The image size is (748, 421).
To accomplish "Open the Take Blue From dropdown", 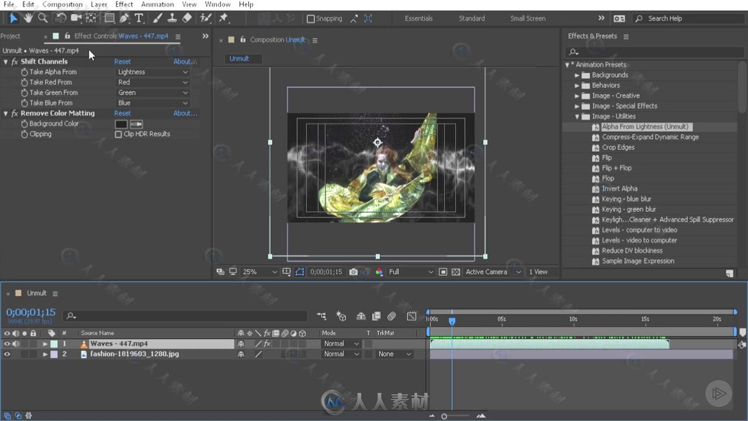I will 153,103.
